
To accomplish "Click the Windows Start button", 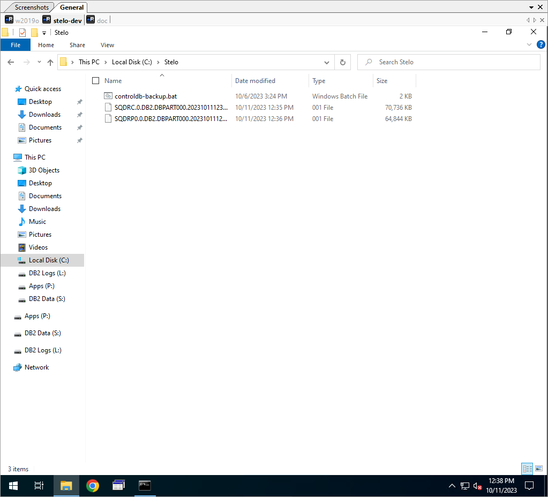I will click(x=13, y=486).
